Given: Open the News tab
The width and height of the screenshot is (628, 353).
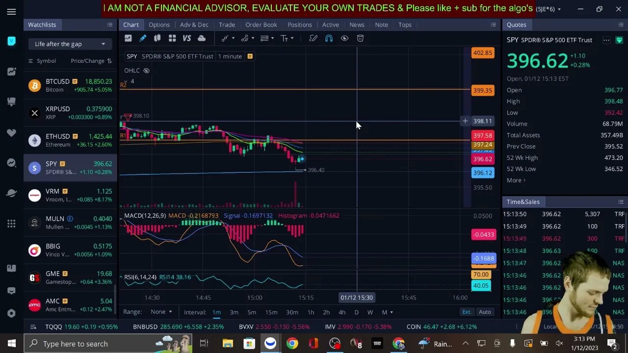Looking at the screenshot, I should (x=357, y=25).
